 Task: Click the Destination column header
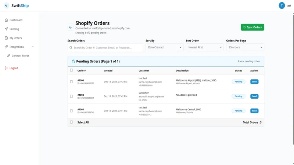coord(182,70)
